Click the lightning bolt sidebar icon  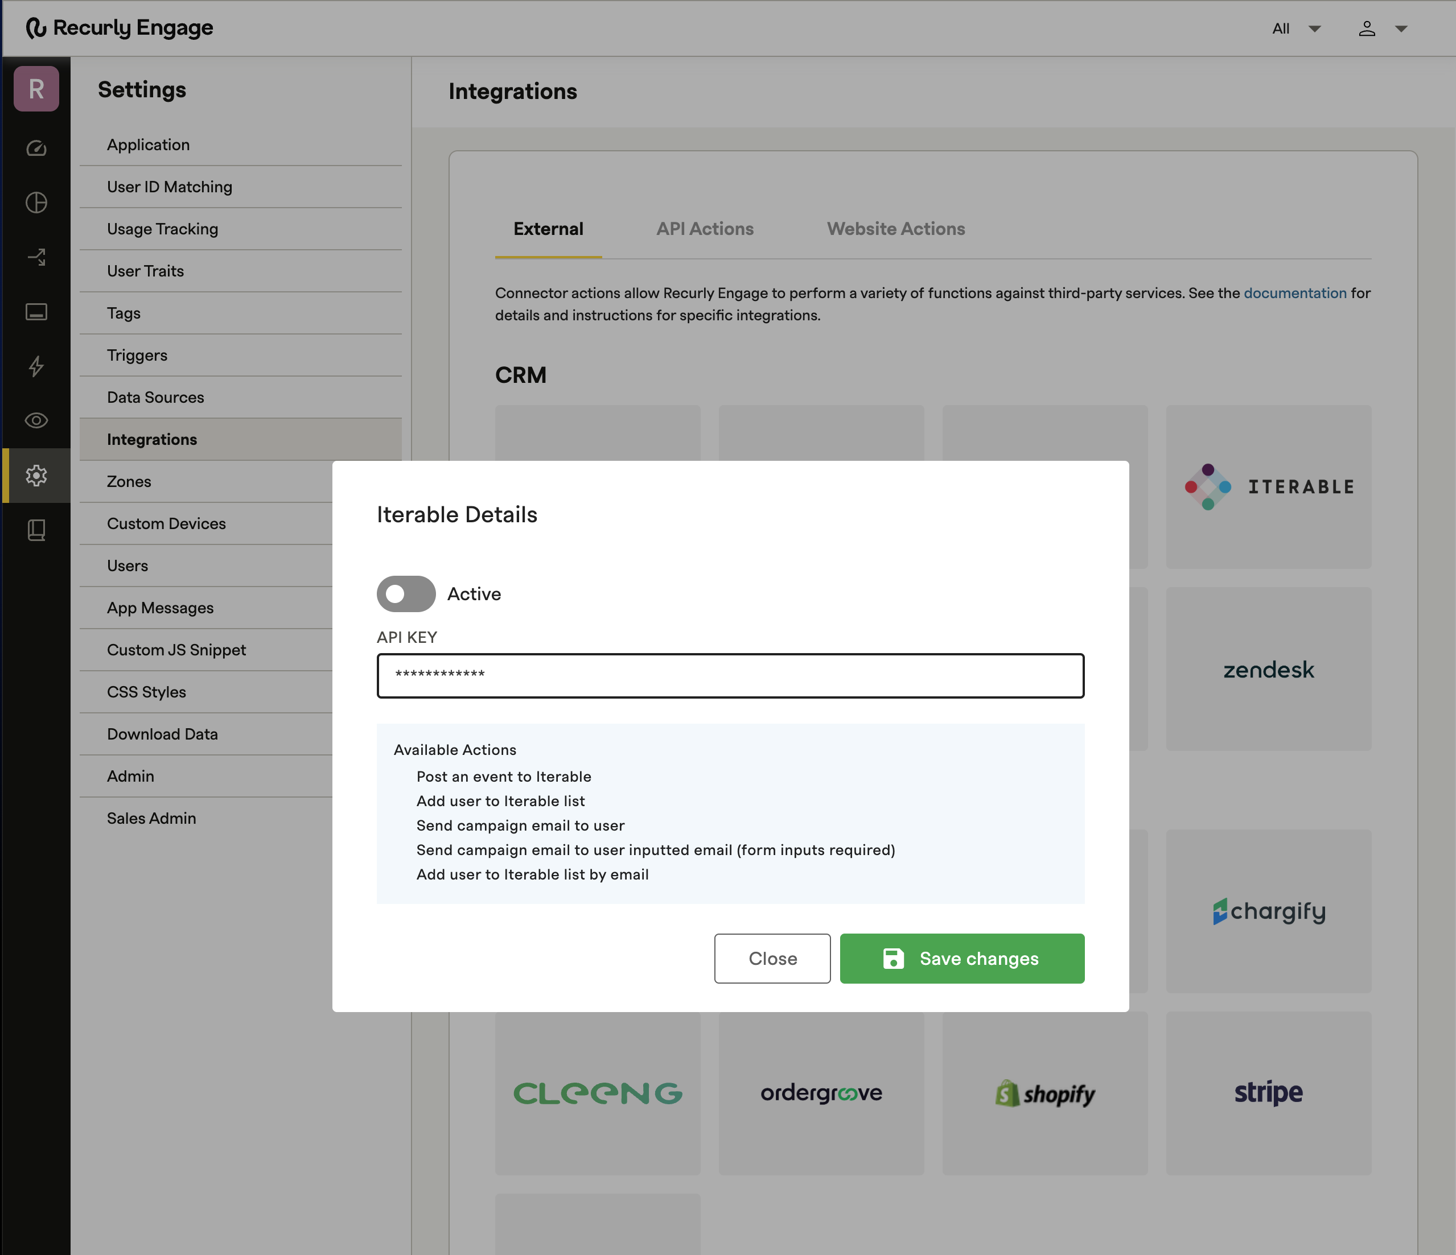click(36, 366)
